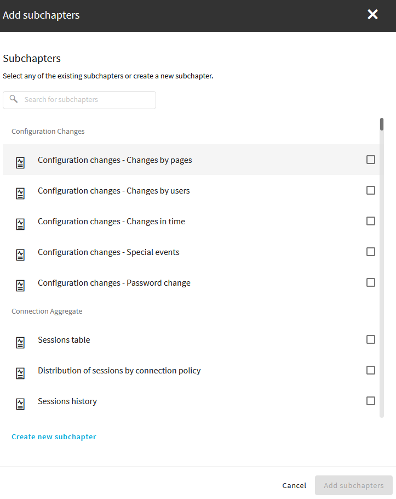Click report icon beside Sessions history
396x499 pixels.
click(20, 404)
